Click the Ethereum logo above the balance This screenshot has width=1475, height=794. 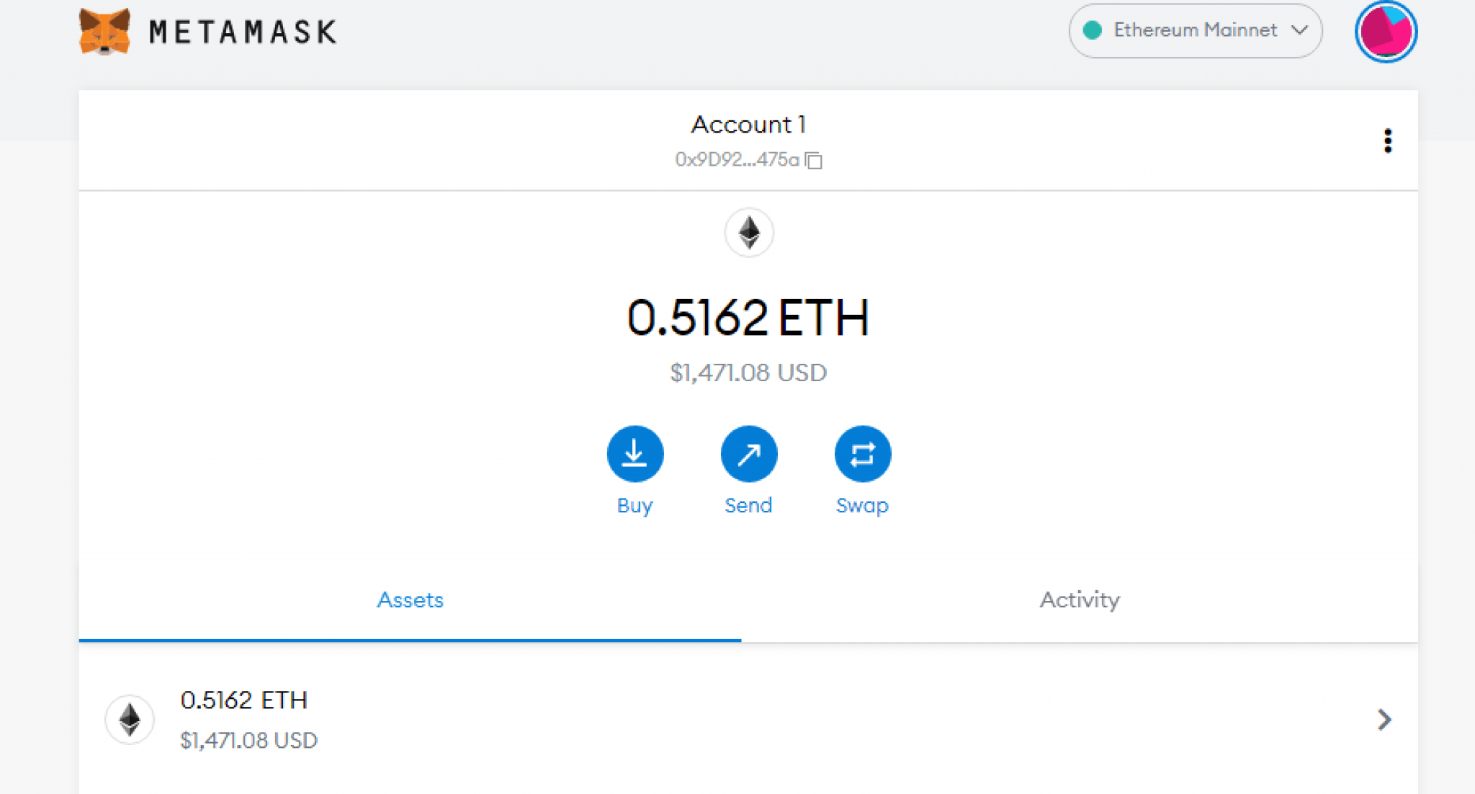point(748,233)
